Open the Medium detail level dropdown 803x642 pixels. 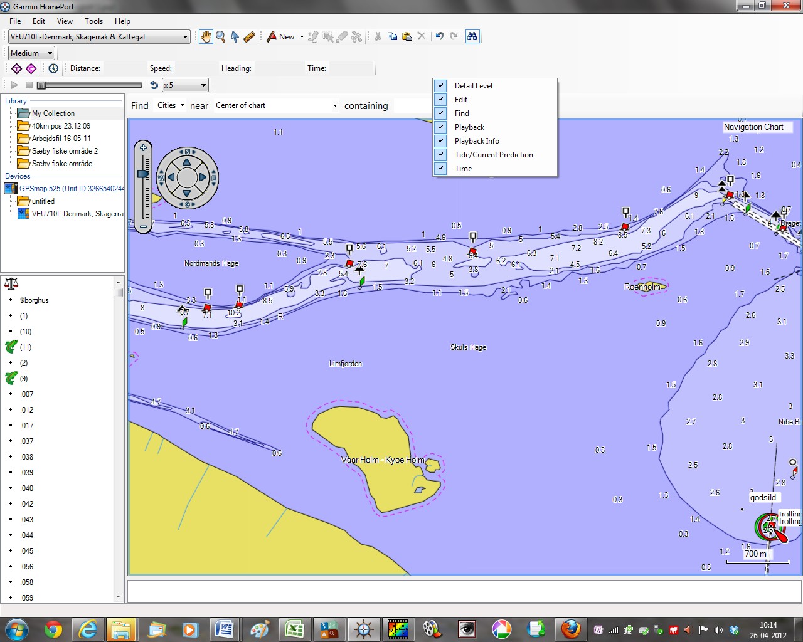[31, 53]
